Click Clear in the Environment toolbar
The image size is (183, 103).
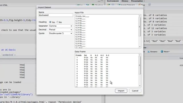click(142, 5)
